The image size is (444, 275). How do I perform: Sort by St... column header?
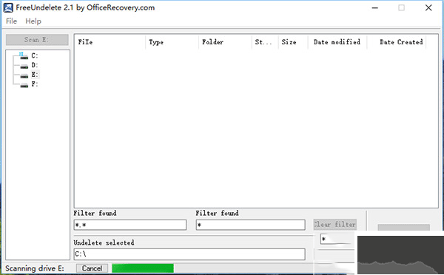pos(265,42)
